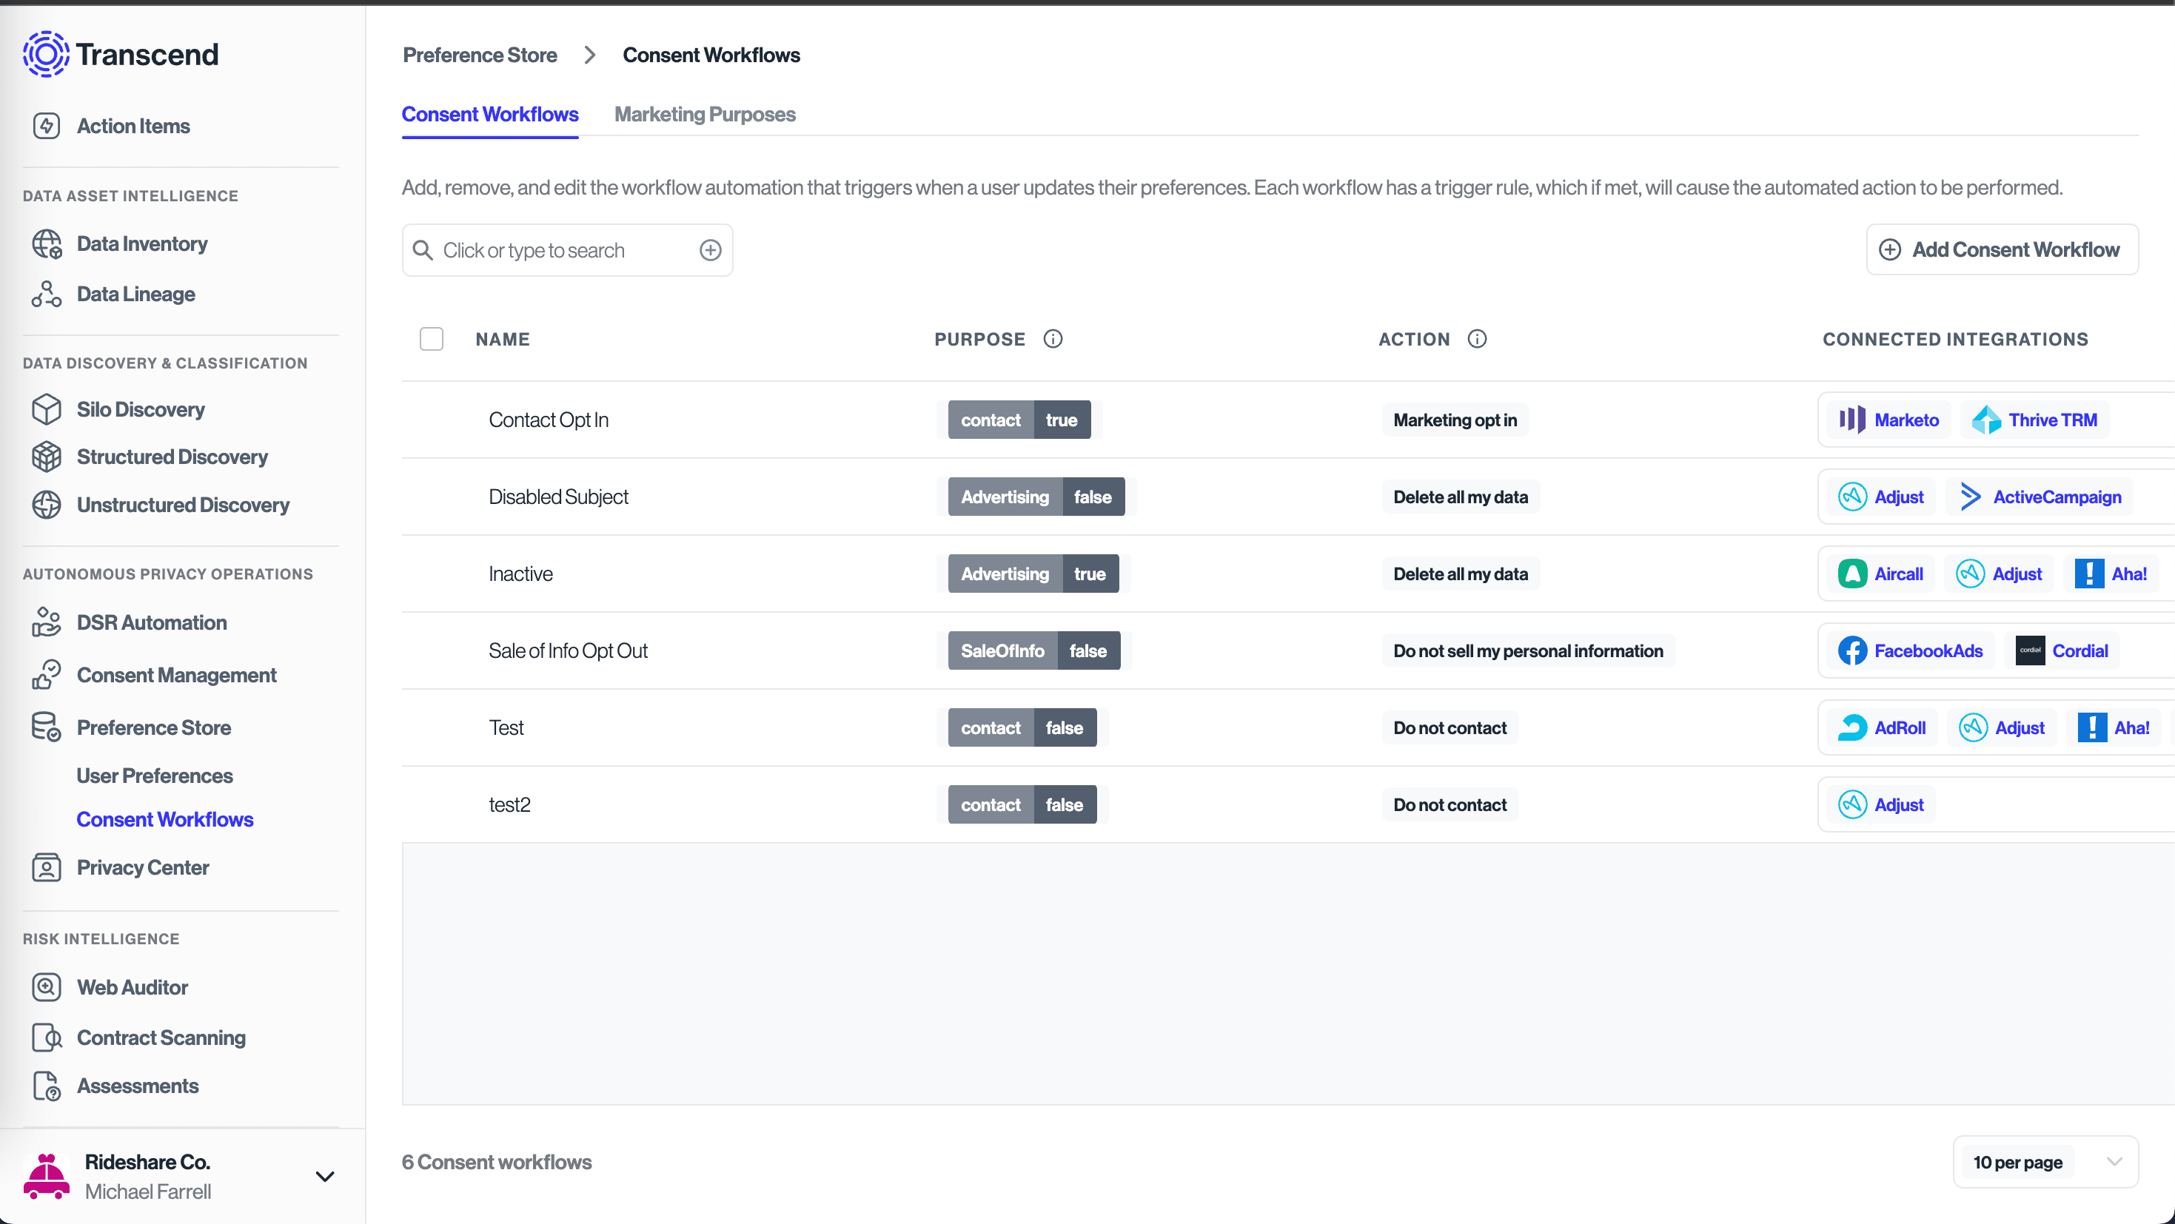
Task: Switch to the Marketing Purposes tab
Action: coord(704,114)
